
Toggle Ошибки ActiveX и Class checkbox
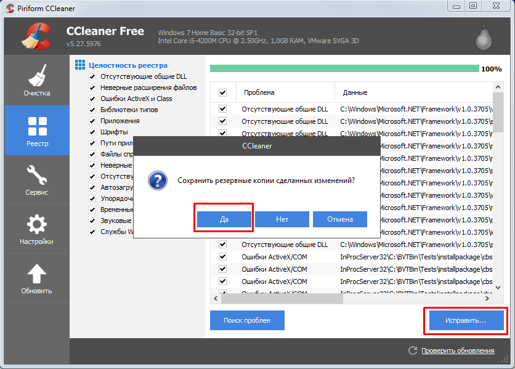pyautogui.click(x=92, y=99)
